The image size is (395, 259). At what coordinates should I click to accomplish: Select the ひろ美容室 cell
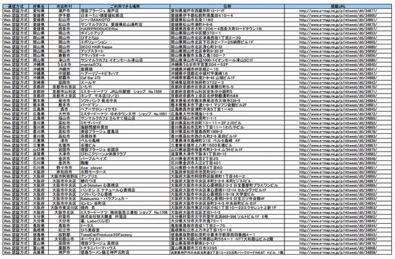point(125,230)
